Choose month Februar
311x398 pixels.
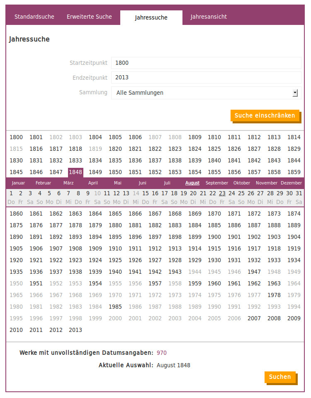click(43, 183)
